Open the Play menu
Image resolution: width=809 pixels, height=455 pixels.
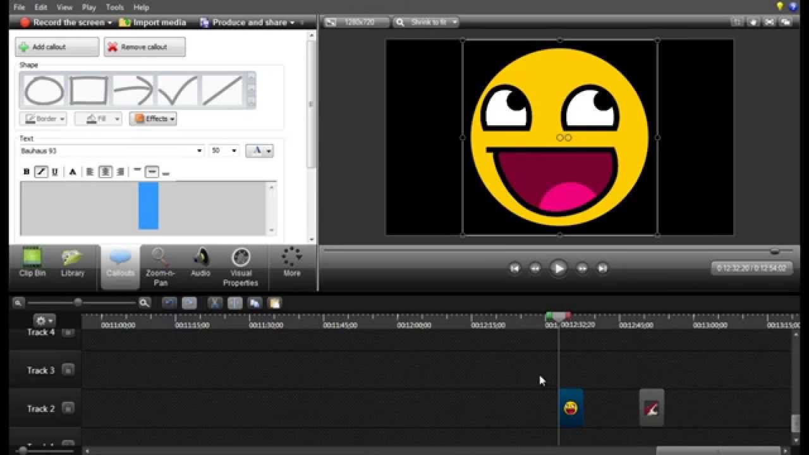[x=89, y=8]
